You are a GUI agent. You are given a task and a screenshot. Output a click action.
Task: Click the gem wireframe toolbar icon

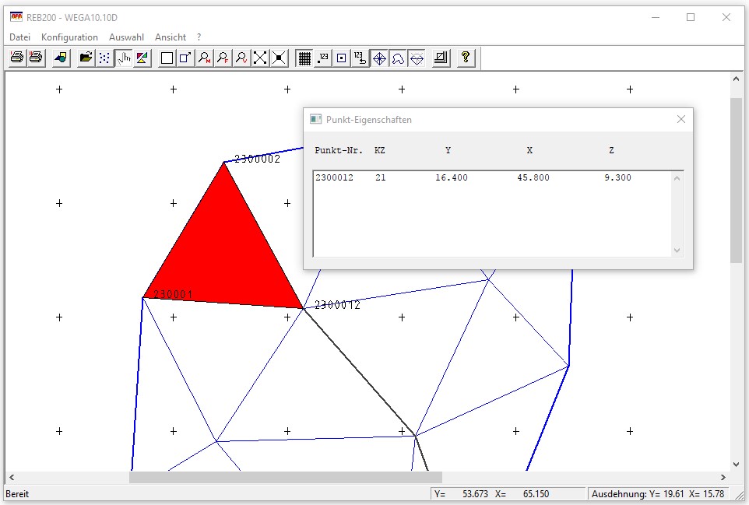click(x=417, y=58)
